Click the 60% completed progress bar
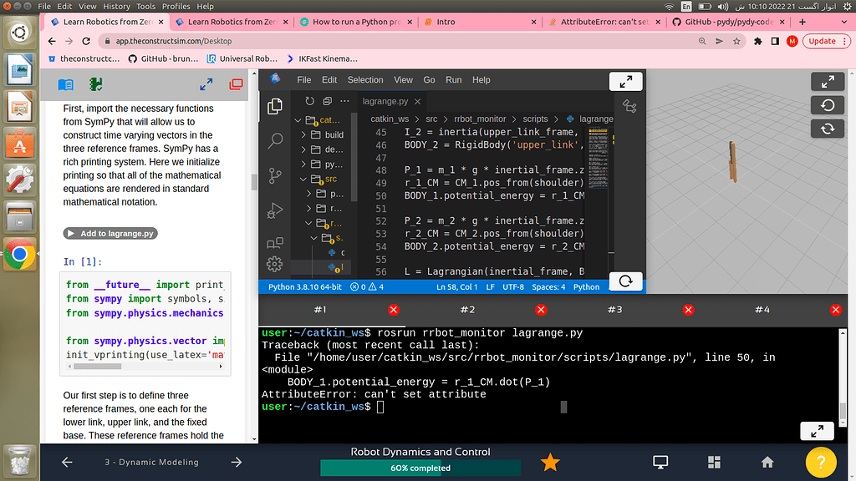Image resolution: width=856 pixels, height=481 pixels. pyautogui.click(x=420, y=468)
